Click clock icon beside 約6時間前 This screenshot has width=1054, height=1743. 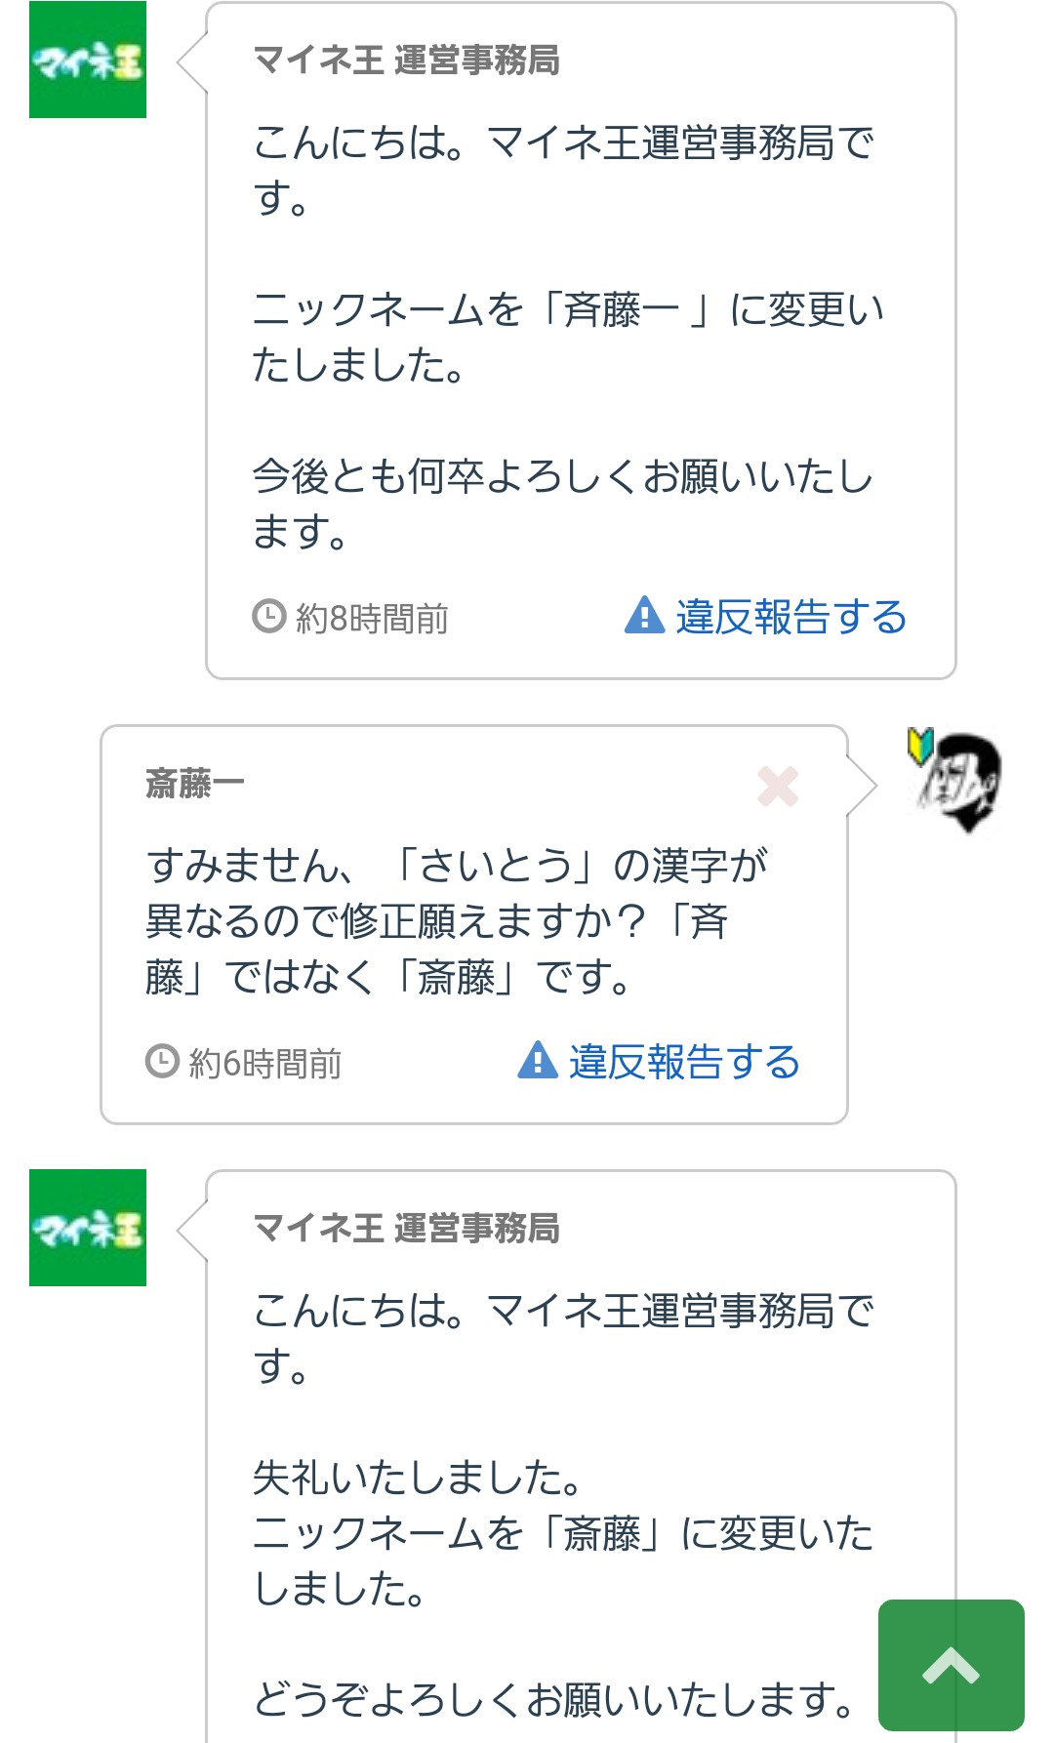162,1062
